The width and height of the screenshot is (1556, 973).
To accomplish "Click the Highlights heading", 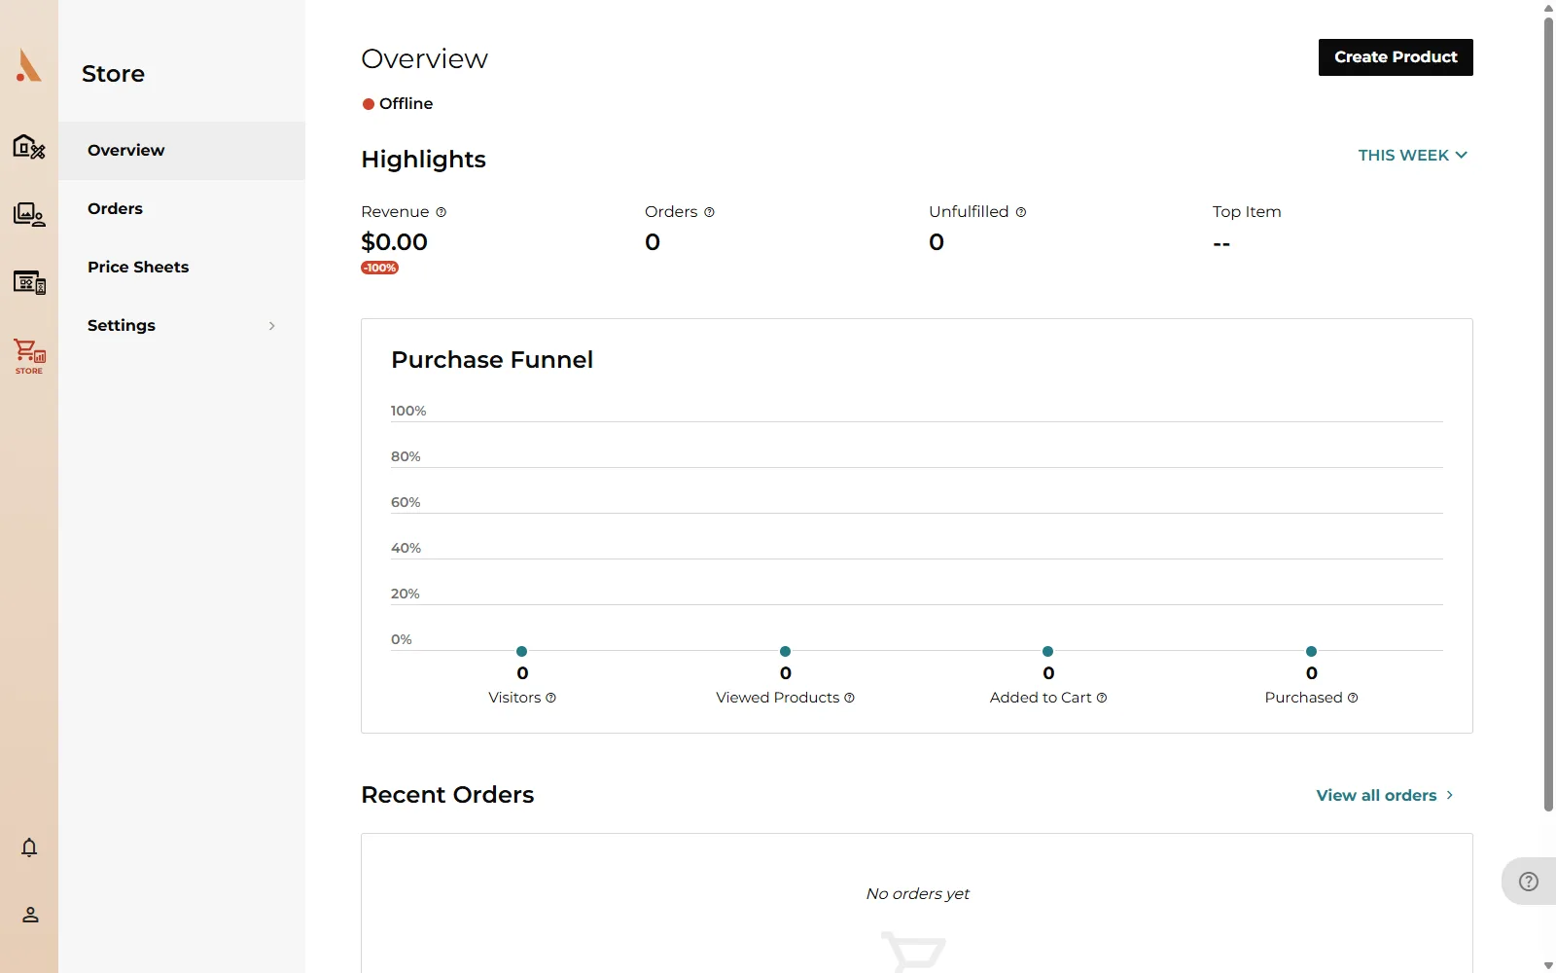I will click(423, 160).
